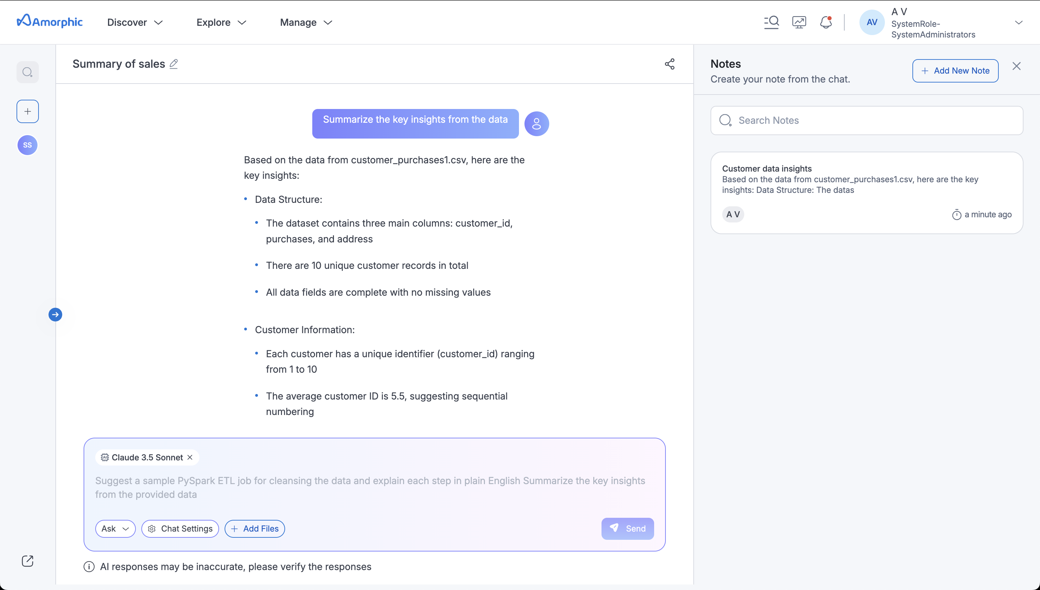This screenshot has height=590, width=1040.
Task: Click the Add Files button
Action: 254,529
